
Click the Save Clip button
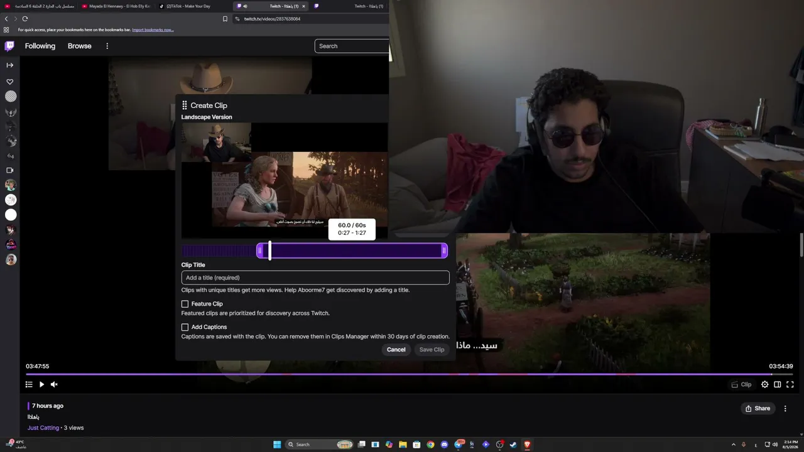(432, 350)
